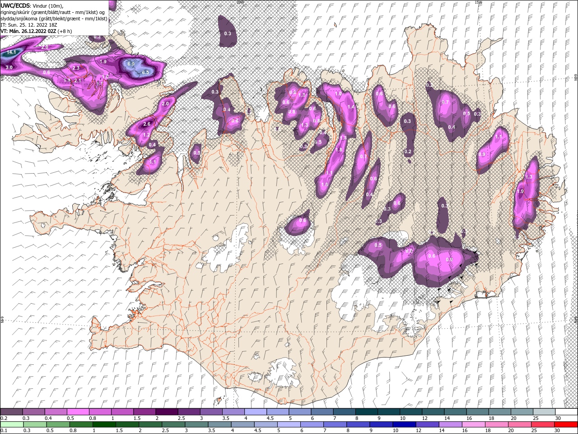Pick the deep blue rain swatch between 10 and 12
This screenshot has height=434, width=578.
click(404, 425)
